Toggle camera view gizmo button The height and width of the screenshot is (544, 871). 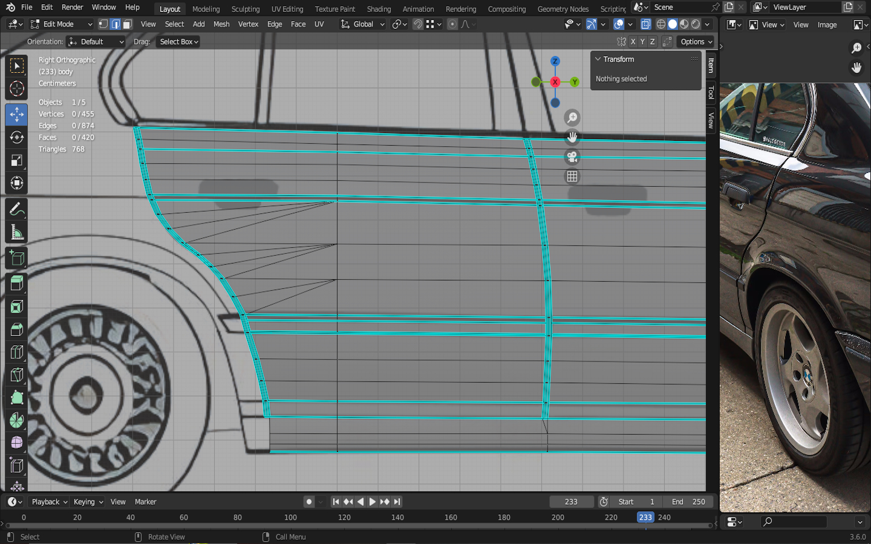point(572,157)
